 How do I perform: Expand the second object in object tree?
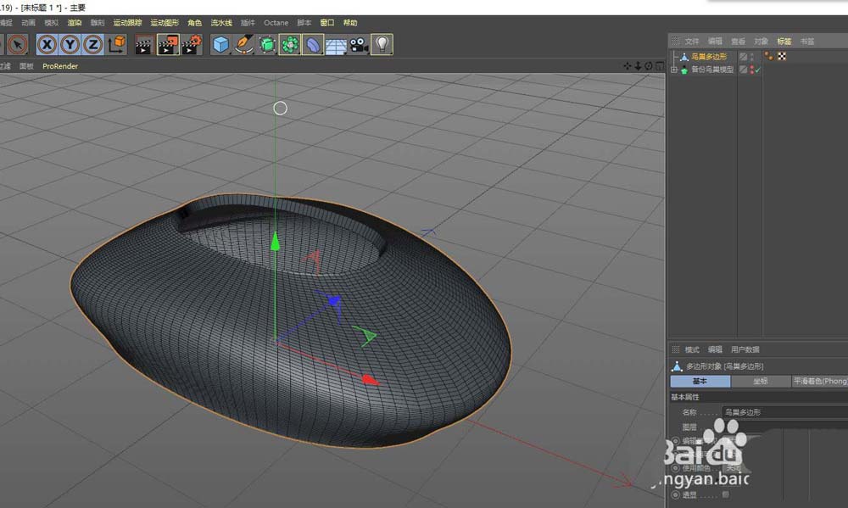click(674, 70)
